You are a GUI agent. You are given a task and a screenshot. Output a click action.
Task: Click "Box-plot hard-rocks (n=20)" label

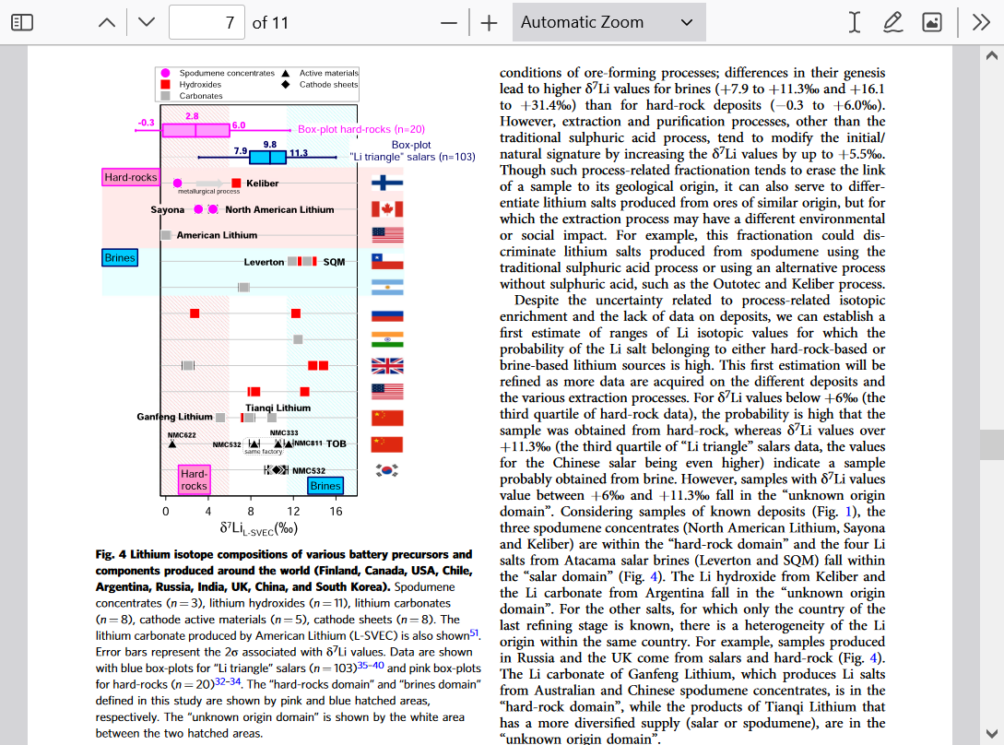point(361,129)
